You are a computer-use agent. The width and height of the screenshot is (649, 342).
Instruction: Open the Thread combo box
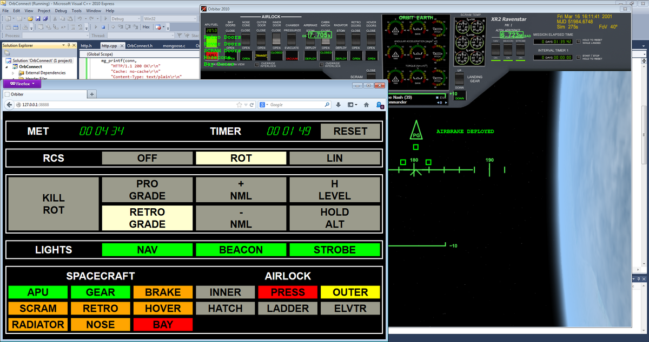[141, 36]
